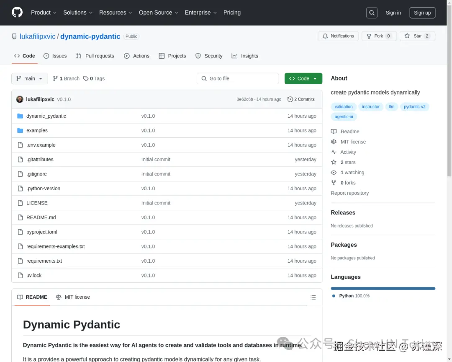This screenshot has height=362, width=452.
Task: Click the Python 100.0% language entry
Action: click(x=351, y=296)
